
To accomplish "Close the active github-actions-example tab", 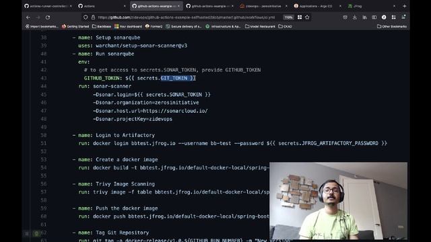I will coord(178,6).
